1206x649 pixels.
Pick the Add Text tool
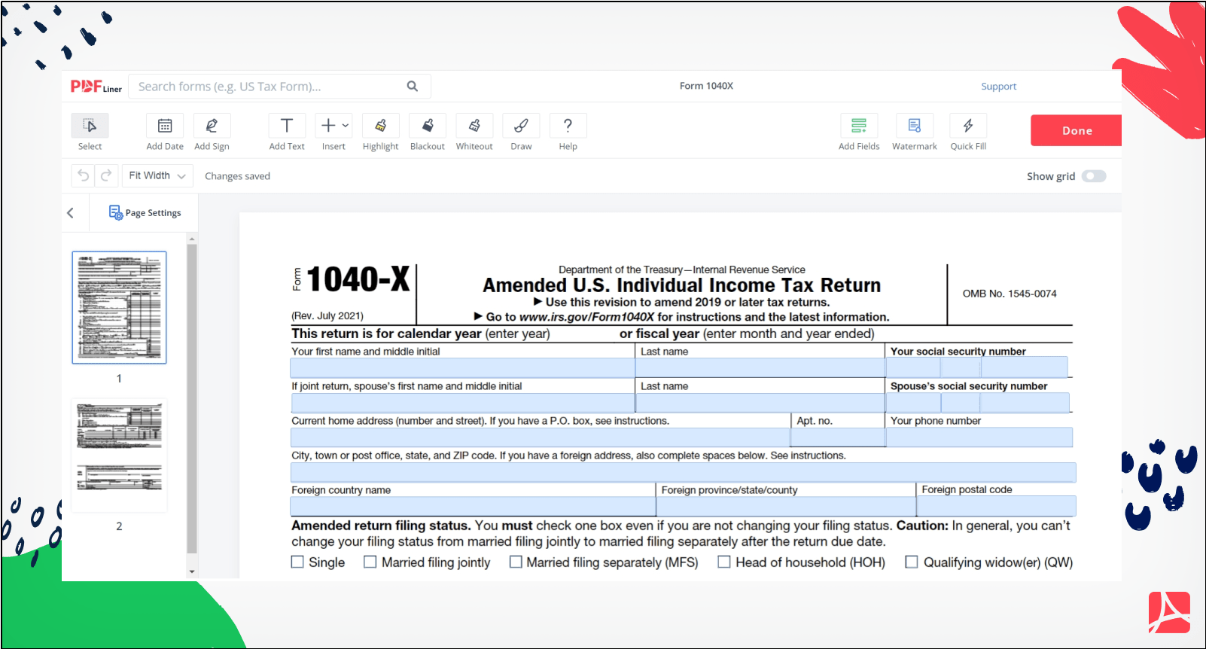click(x=287, y=126)
